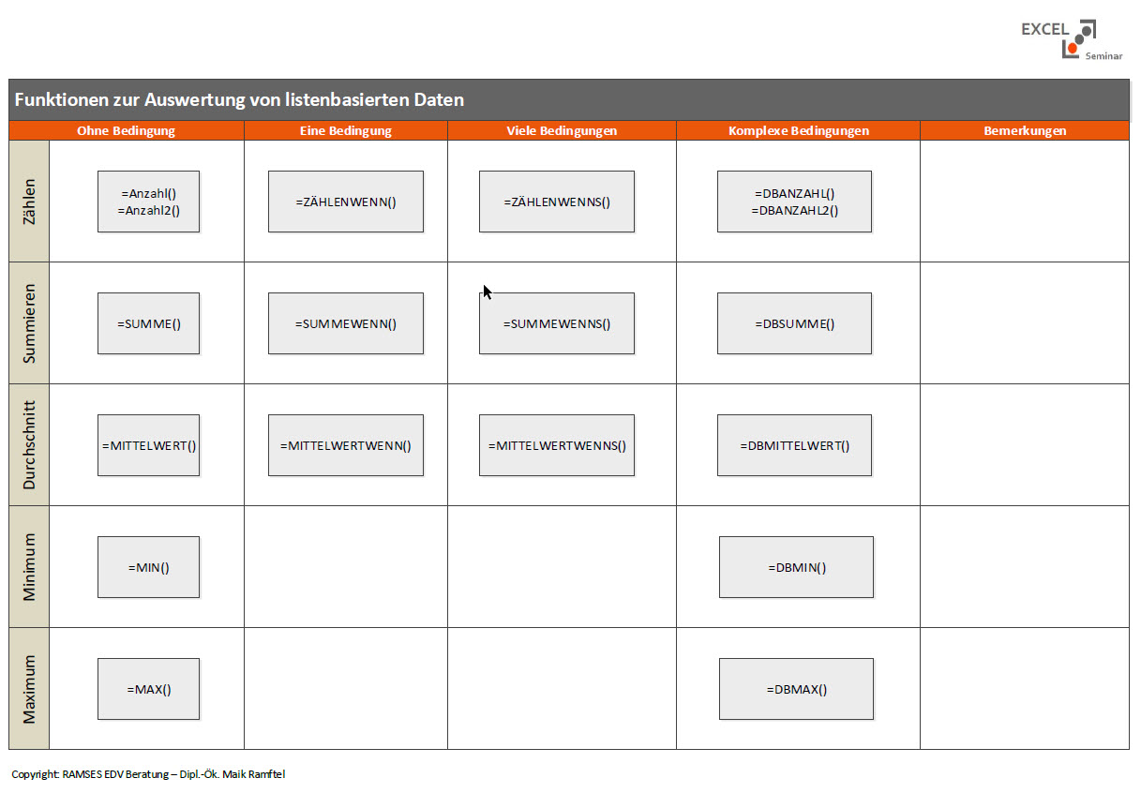Select the =MAX() function box

point(148,689)
